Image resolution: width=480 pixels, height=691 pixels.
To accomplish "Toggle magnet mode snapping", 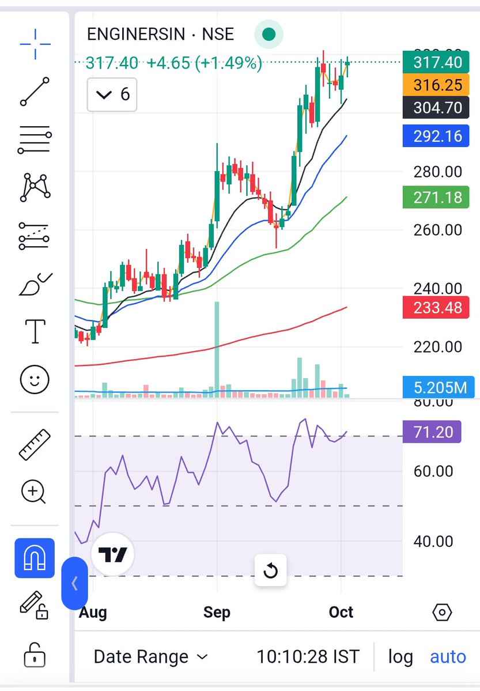I will pyautogui.click(x=35, y=558).
